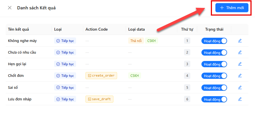This screenshot has height=116, width=255.
Task: Click order number 4 badge
Action: (x=187, y=76)
